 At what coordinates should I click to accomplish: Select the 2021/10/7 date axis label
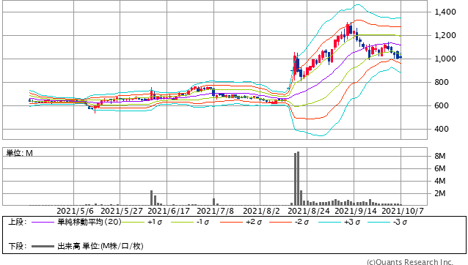coord(403,211)
